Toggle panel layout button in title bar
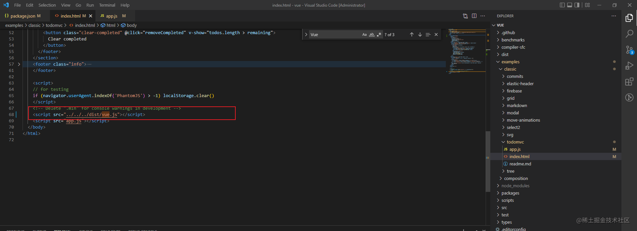This screenshot has height=231, width=637. [x=570, y=5]
